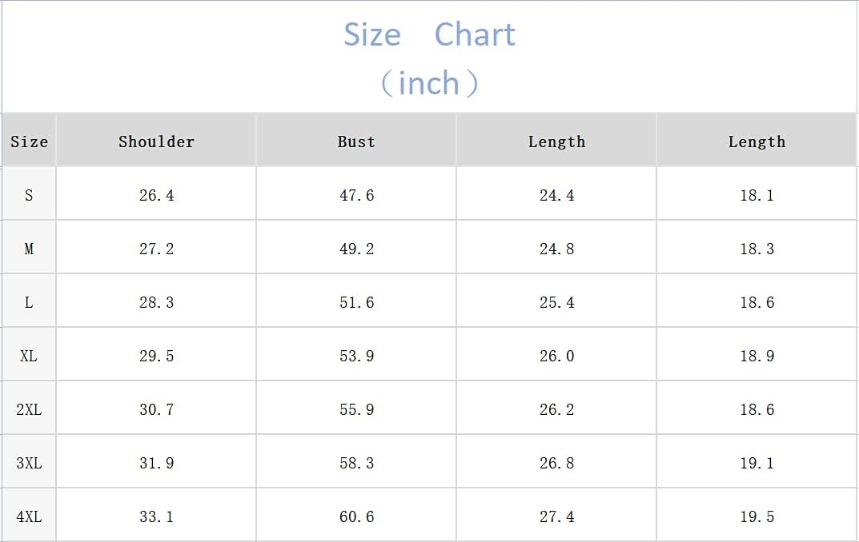Click the bust value 51.6
Image resolution: width=859 pixels, height=542 pixels.
point(356,302)
